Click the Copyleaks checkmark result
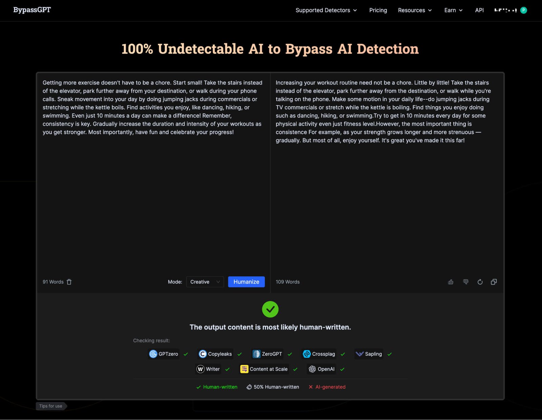Screen dimensions: 542x420 240,354
